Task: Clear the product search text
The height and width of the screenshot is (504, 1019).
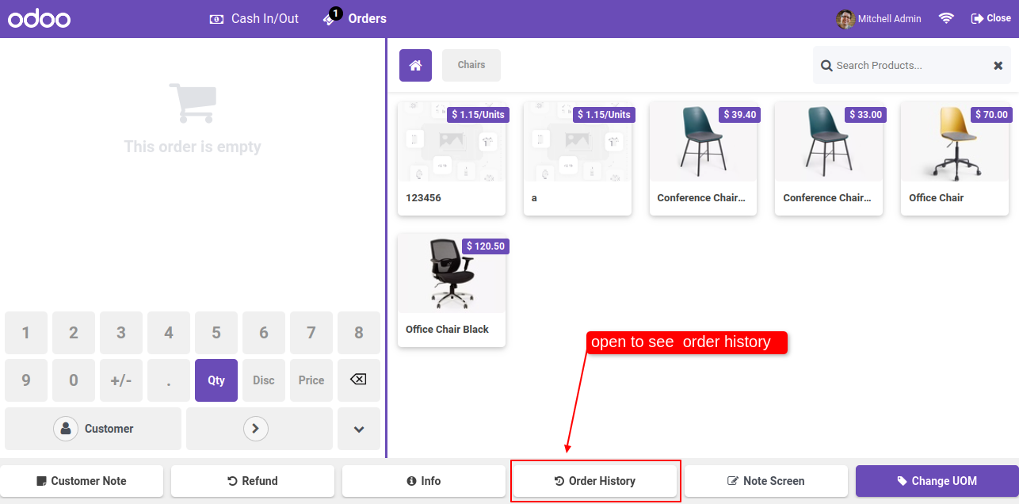Action: pyautogui.click(x=998, y=66)
